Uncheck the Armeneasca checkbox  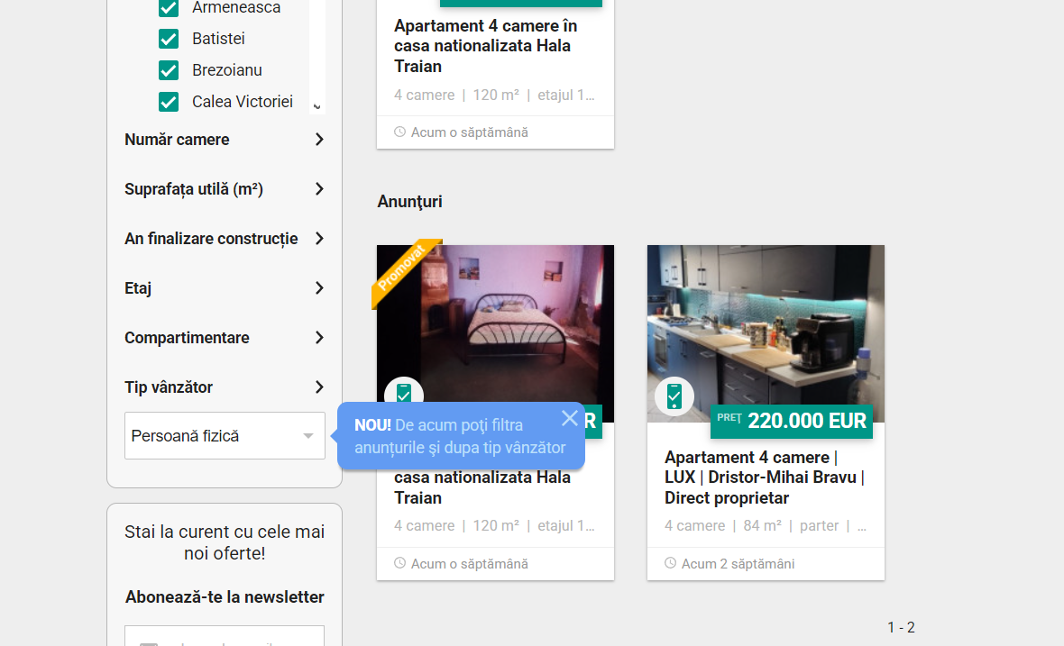coord(169,8)
